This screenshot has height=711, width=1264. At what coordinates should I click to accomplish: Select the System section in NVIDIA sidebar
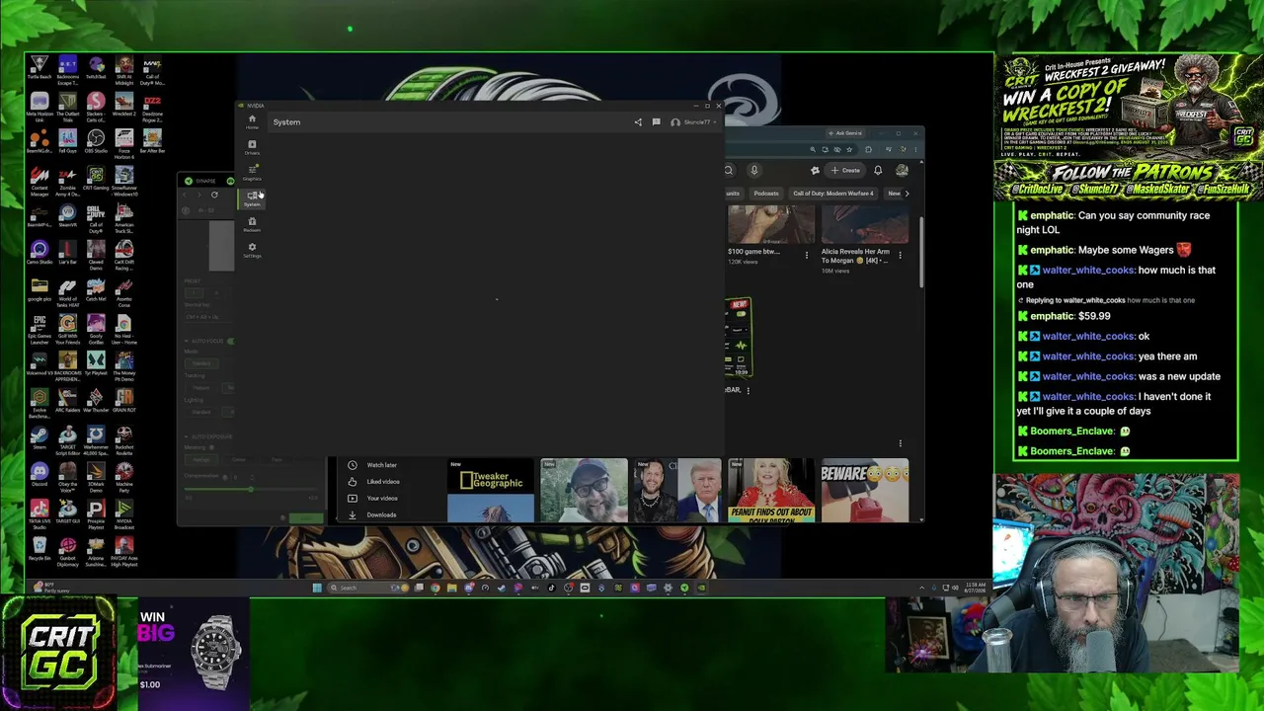point(252,198)
